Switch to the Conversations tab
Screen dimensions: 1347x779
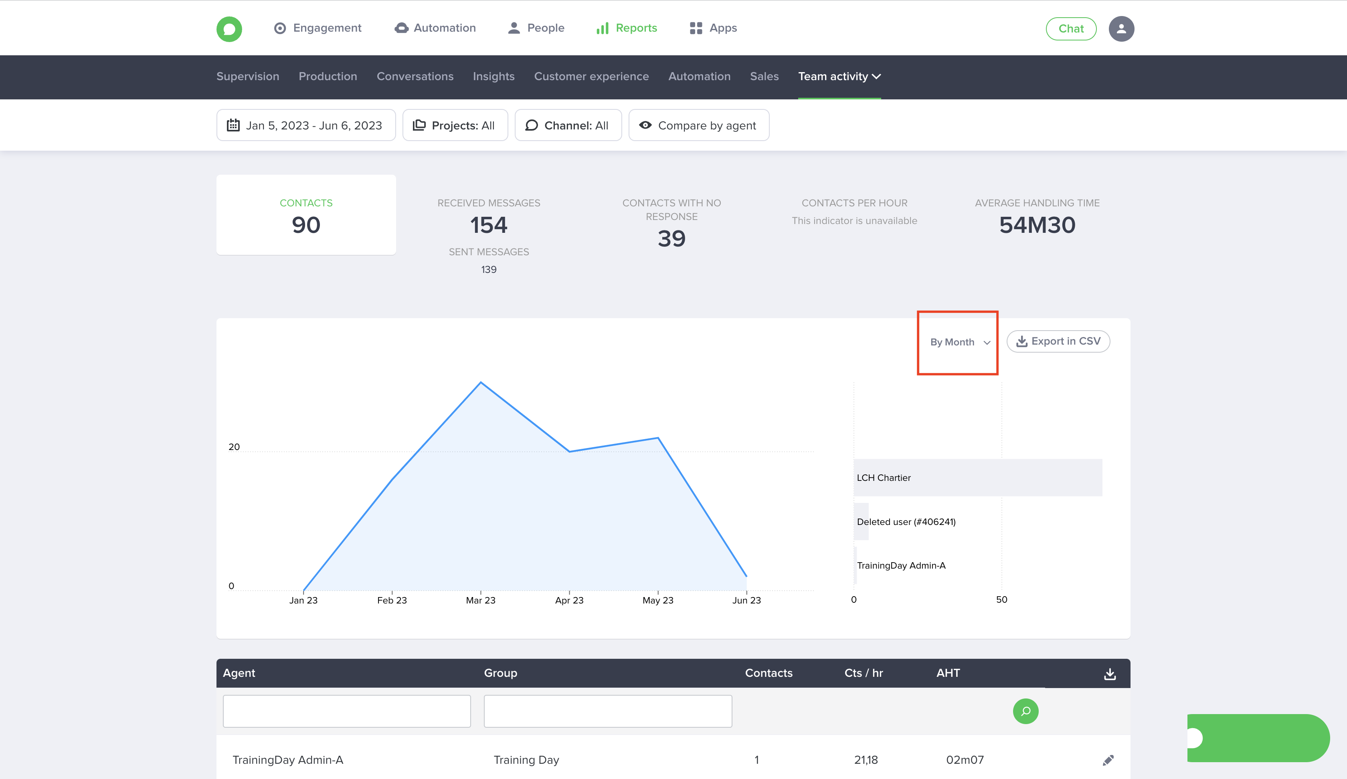point(415,77)
